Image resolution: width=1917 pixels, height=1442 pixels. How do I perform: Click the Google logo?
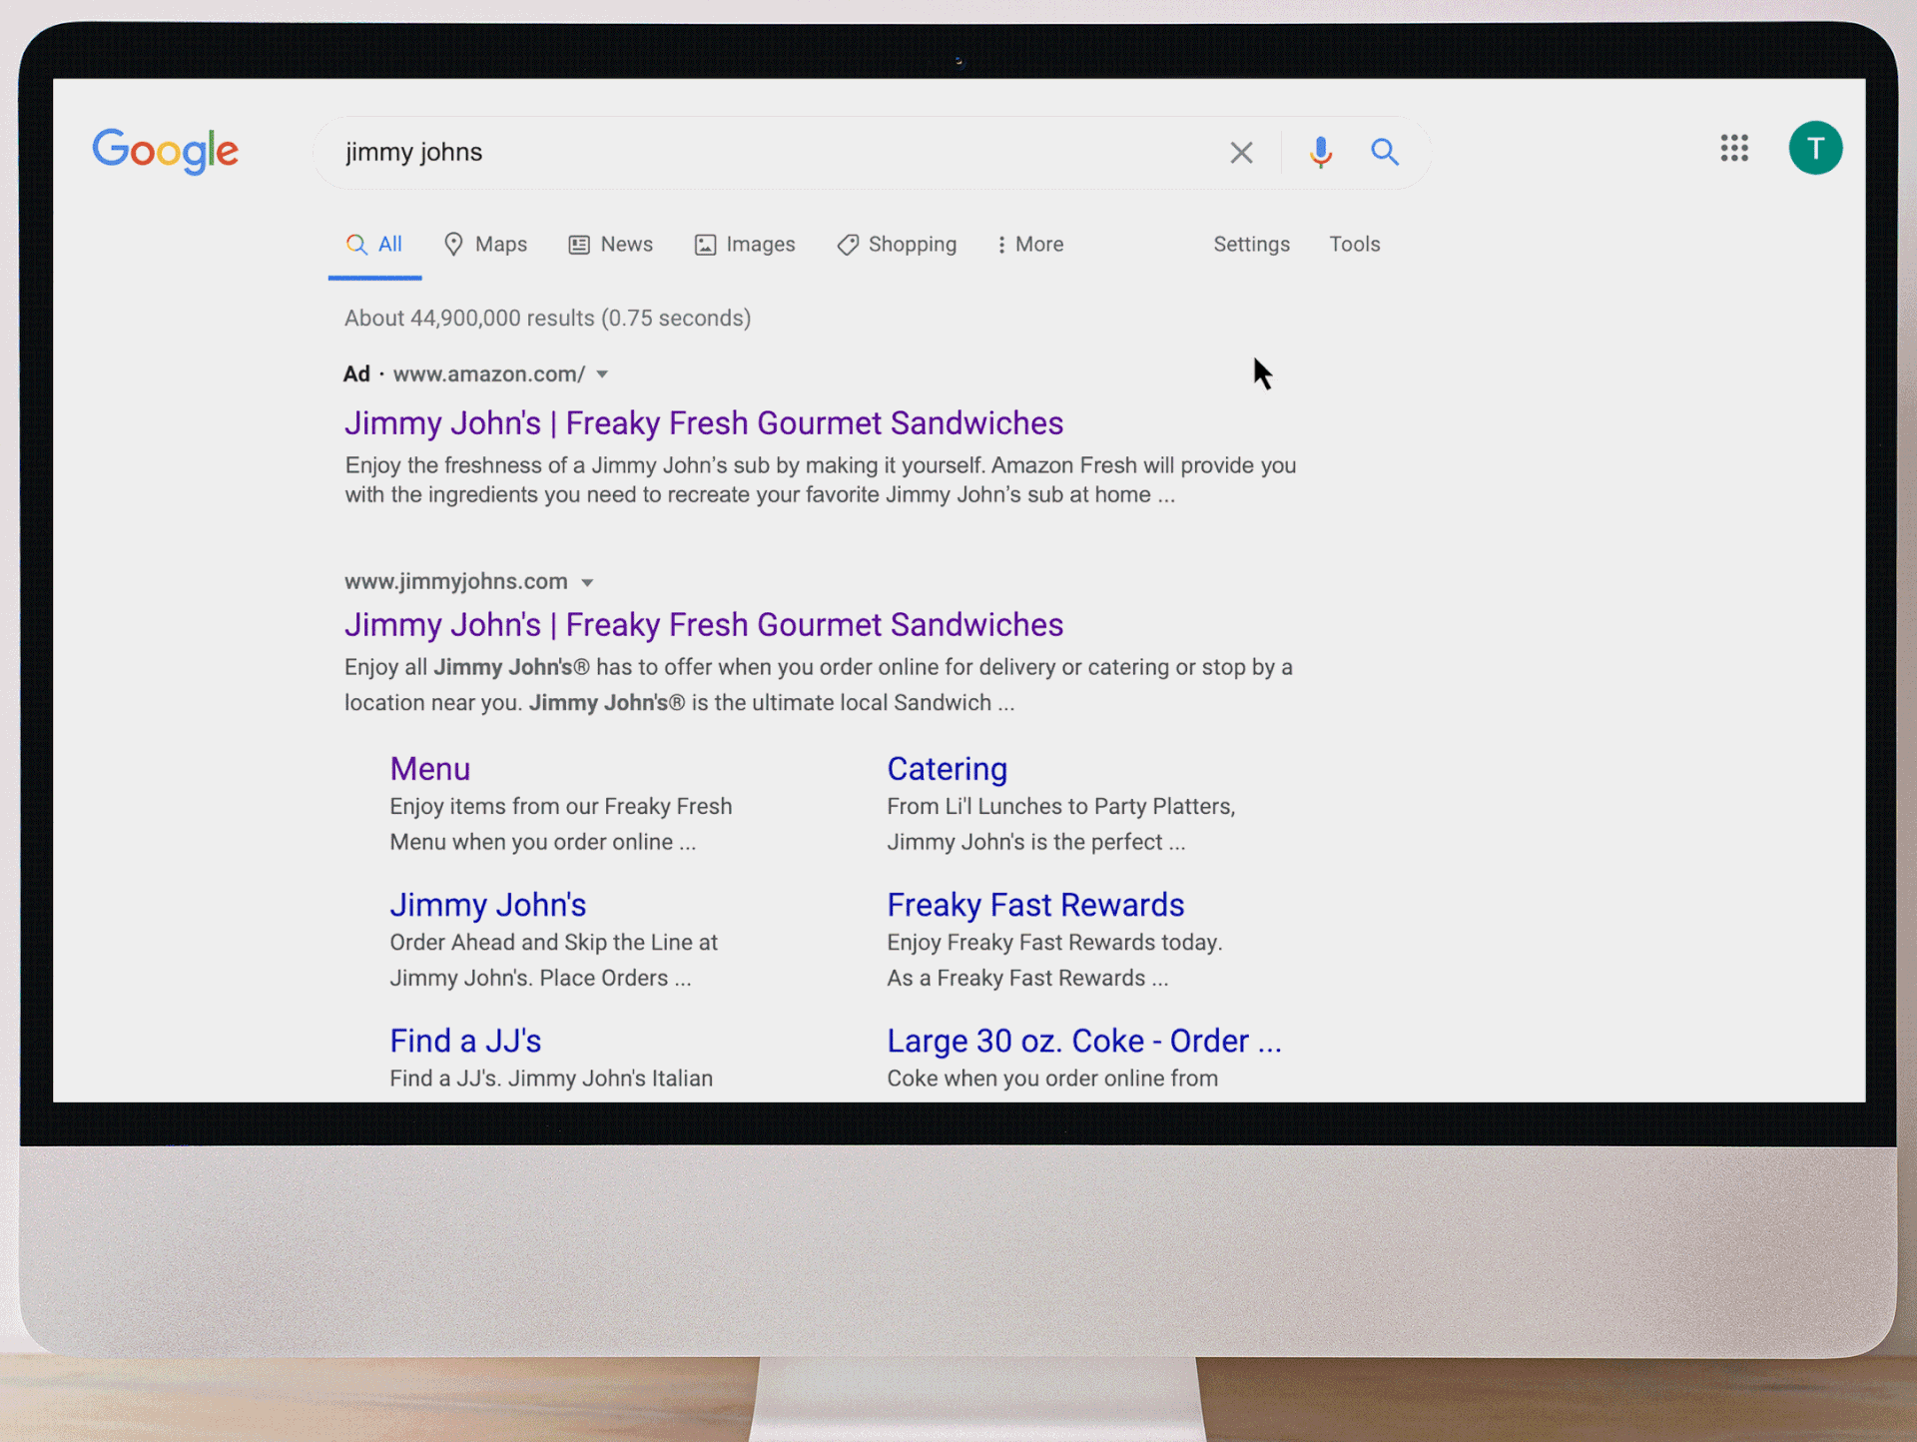coord(166,152)
